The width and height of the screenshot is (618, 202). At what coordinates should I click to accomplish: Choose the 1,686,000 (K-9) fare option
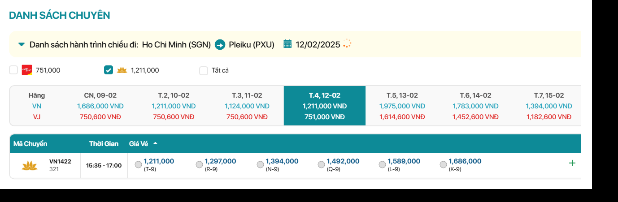[x=443, y=165]
